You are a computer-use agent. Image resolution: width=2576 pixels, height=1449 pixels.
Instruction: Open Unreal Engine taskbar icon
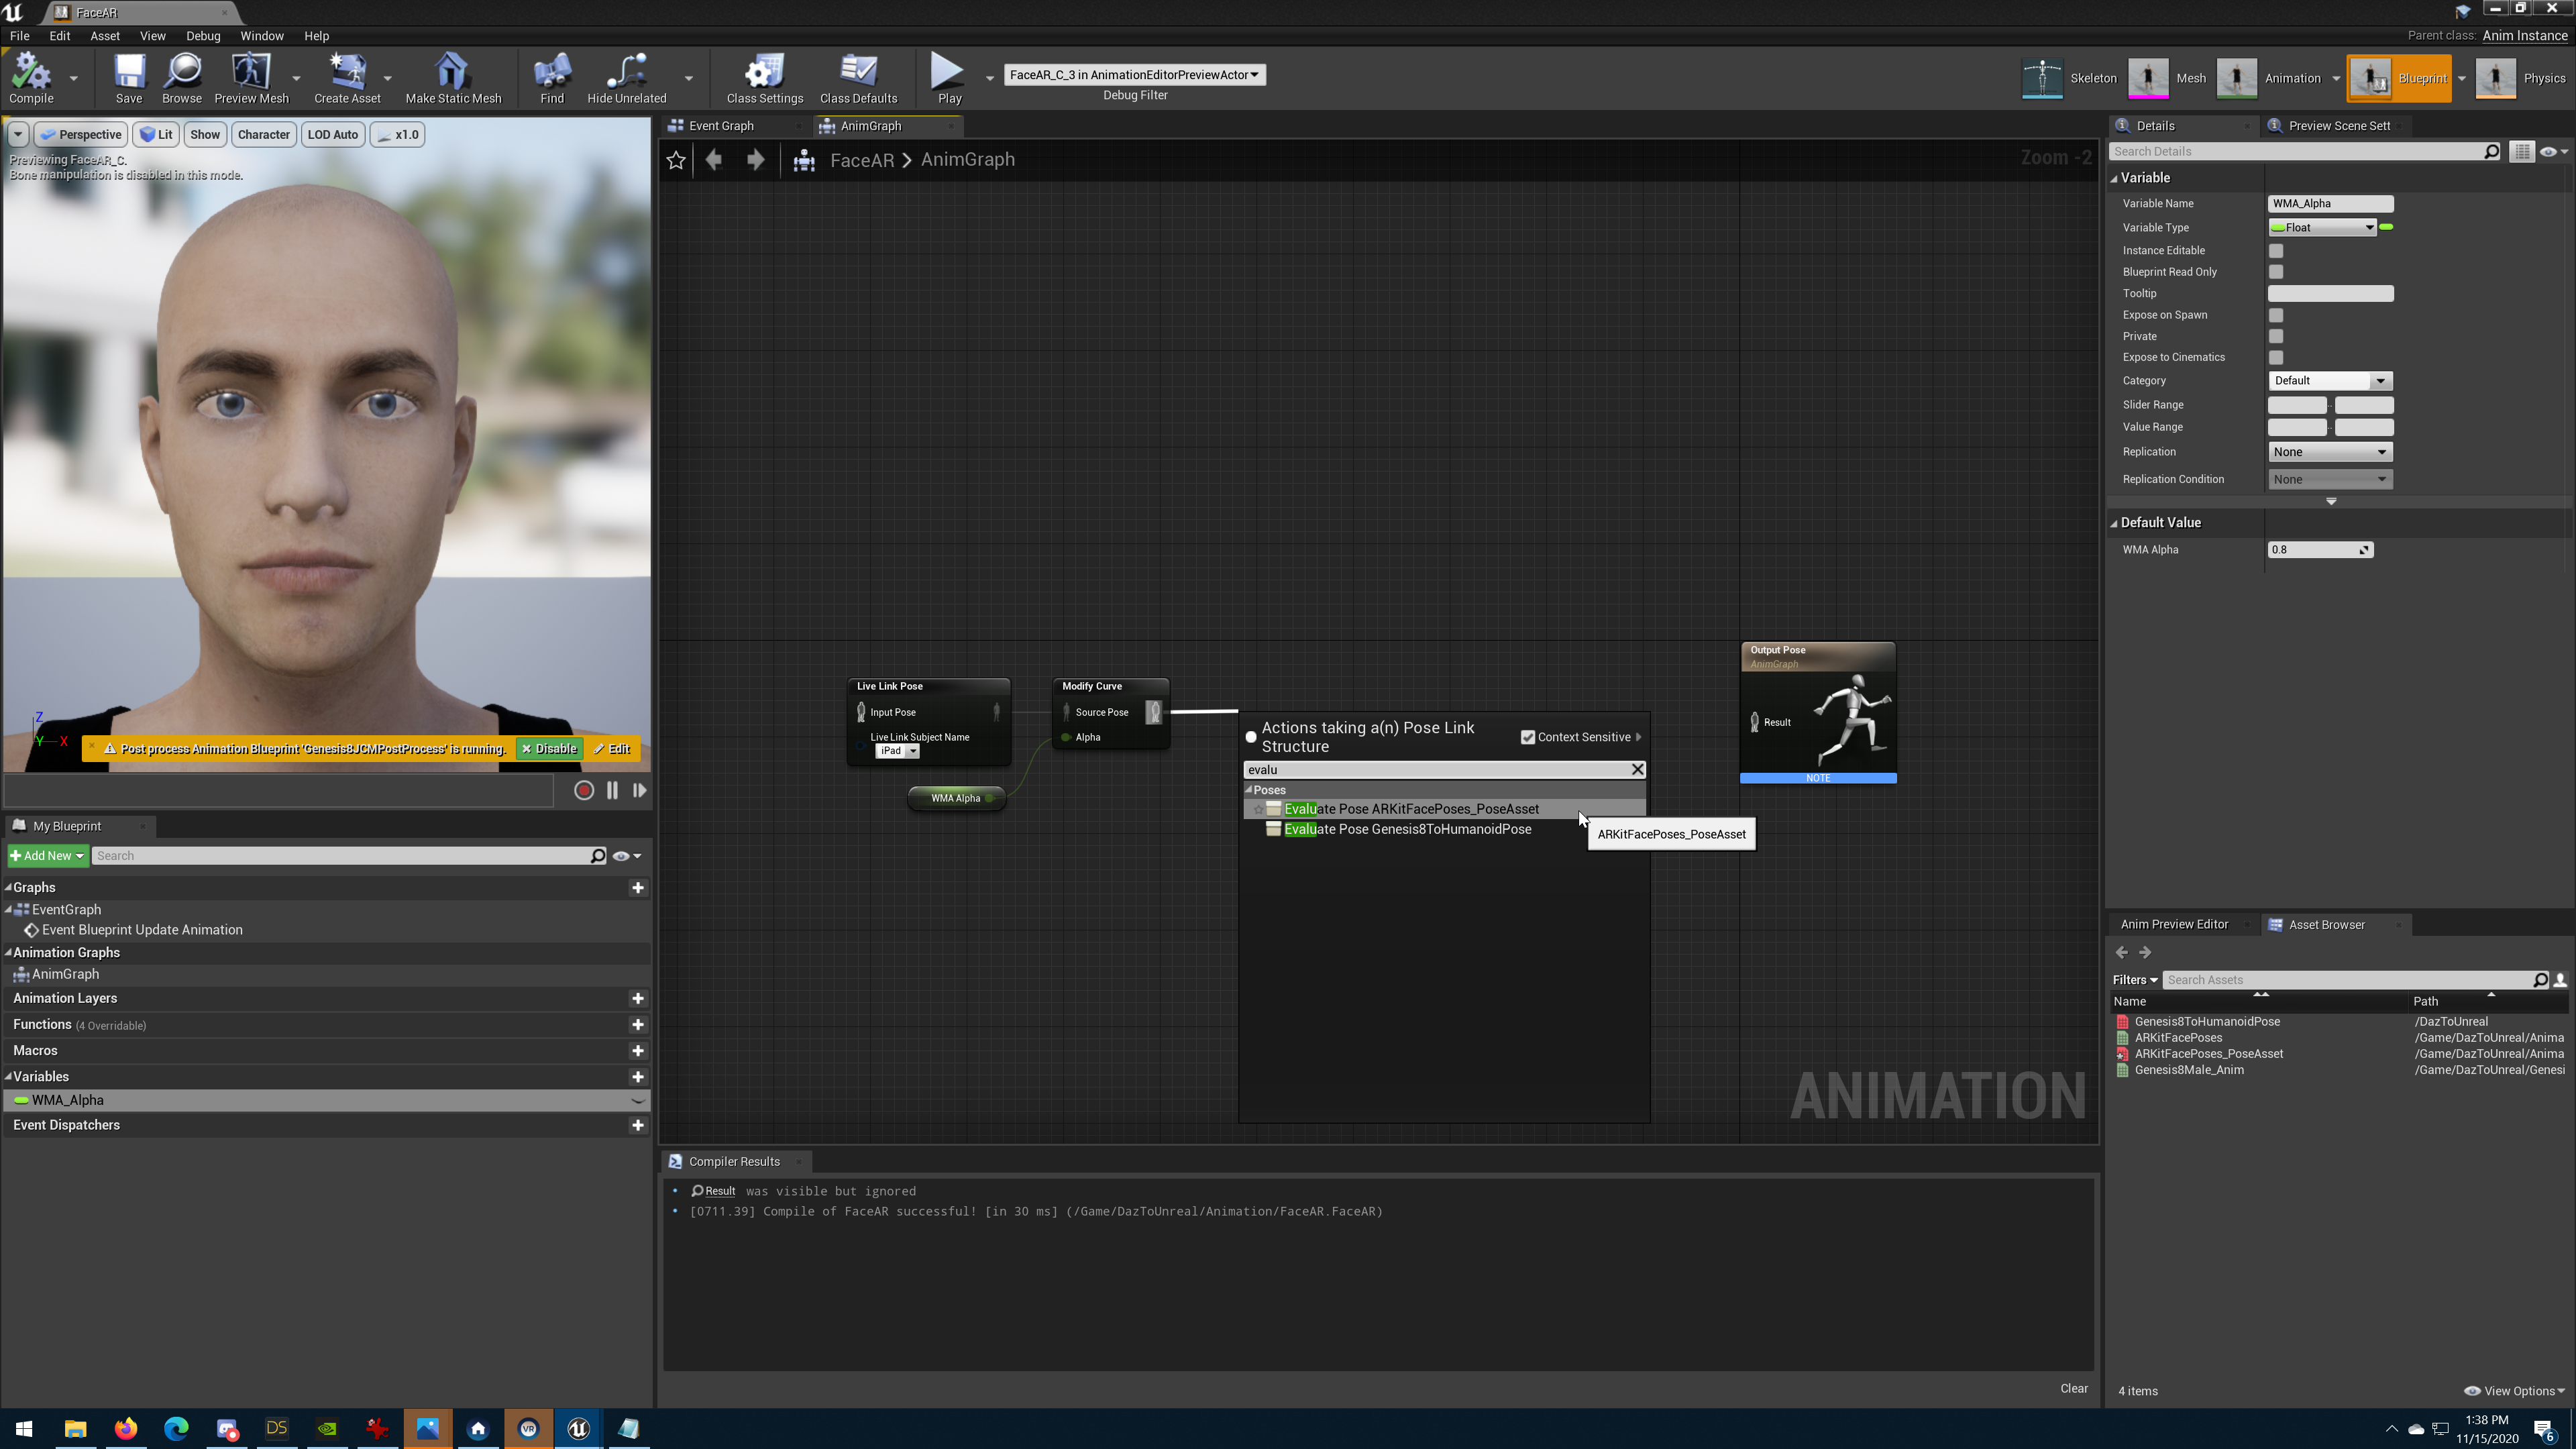[x=578, y=1428]
